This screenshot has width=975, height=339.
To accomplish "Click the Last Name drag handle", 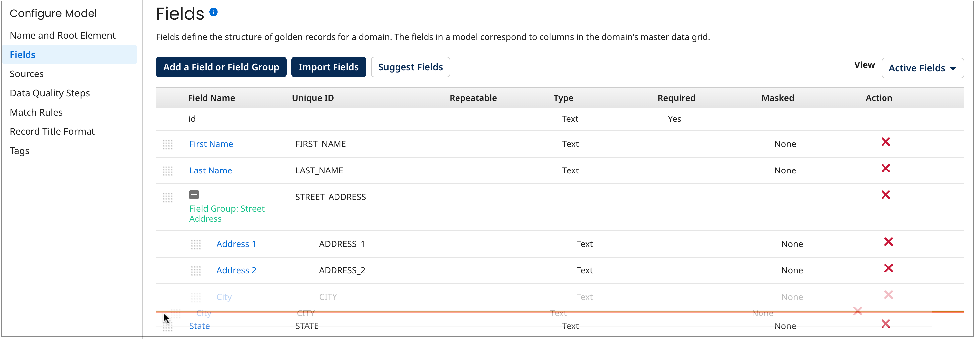I will tap(167, 171).
